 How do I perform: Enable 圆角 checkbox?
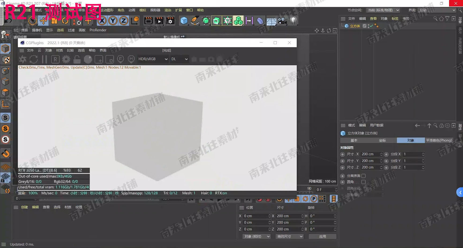pos(363,182)
